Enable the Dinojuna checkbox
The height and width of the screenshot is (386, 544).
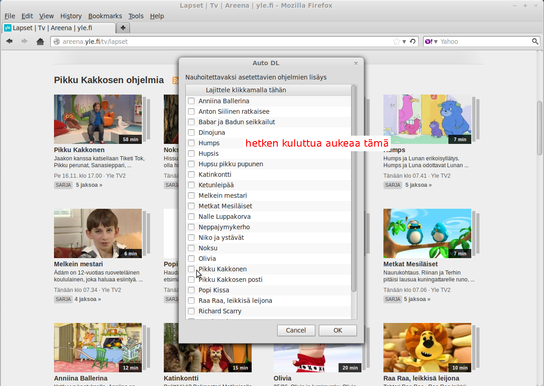coord(191,132)
